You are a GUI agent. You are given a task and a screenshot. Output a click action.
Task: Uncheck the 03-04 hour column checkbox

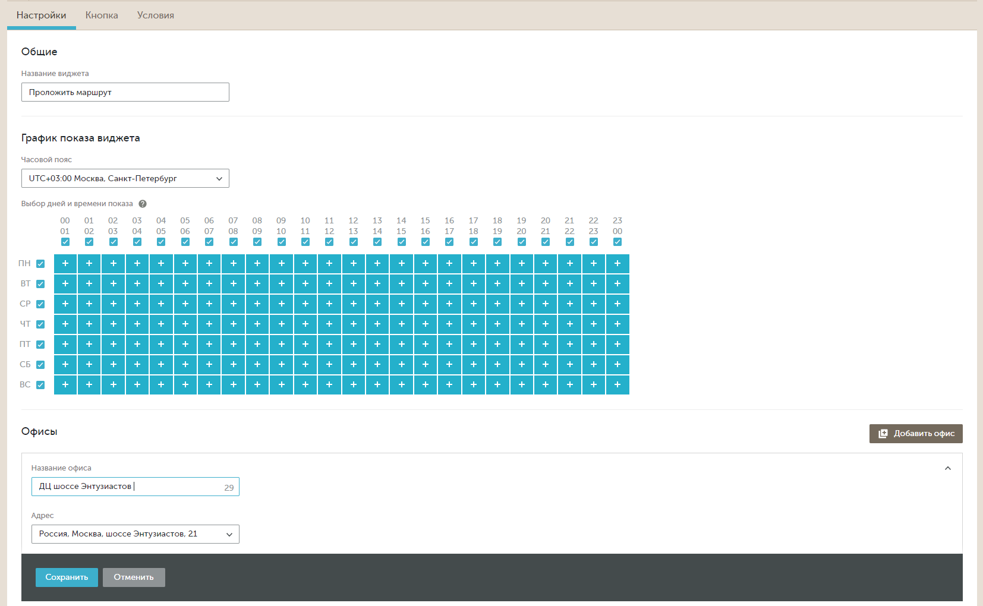tap(137, 242)
